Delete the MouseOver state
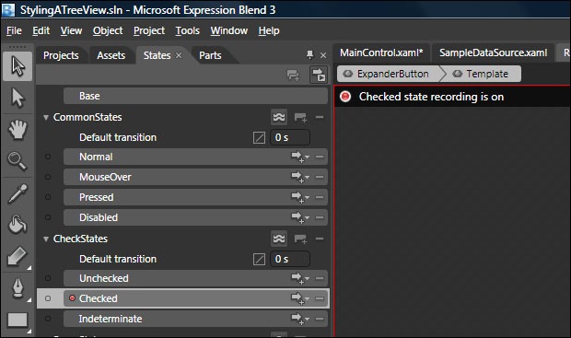The width and height of the screenshot is (571, 338). [320, 177]
